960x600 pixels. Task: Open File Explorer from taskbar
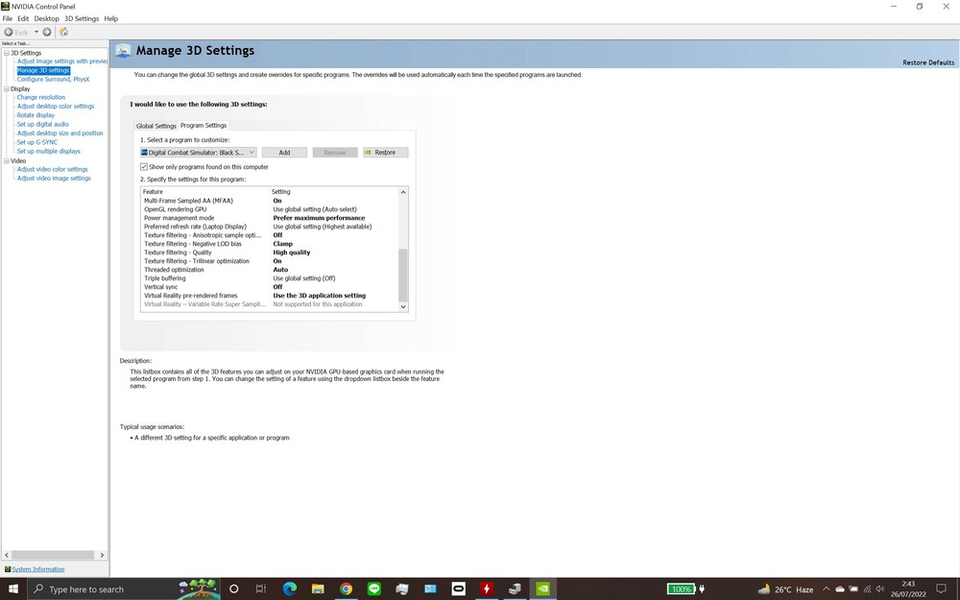(318, 589)
